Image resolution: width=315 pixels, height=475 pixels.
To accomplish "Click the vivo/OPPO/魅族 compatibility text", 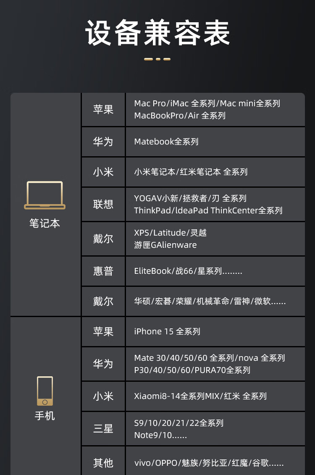I will 209,463.
